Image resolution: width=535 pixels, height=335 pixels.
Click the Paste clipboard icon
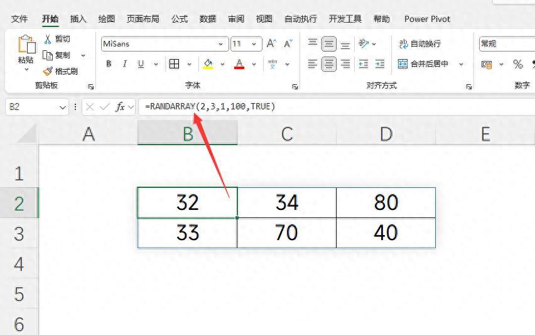pos(26,45)
